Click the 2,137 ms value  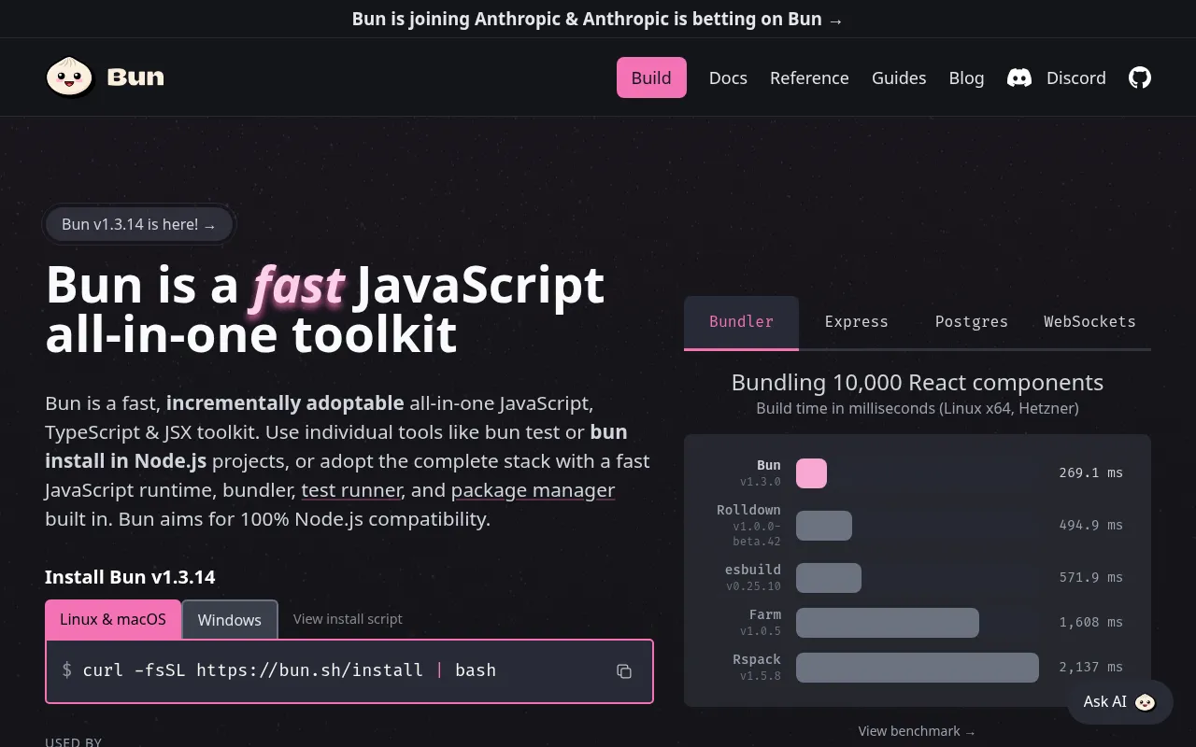(1091, 668)
